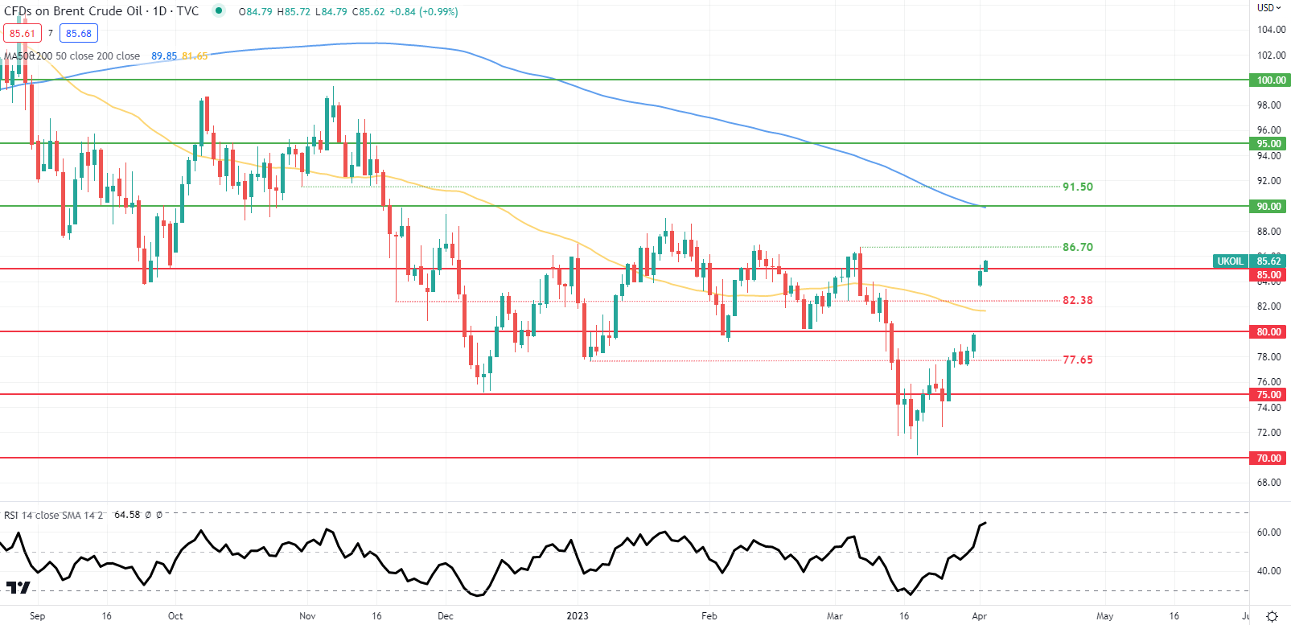Click the 50 MA value 89.85
1291x625 pixels.
[164, 56]
